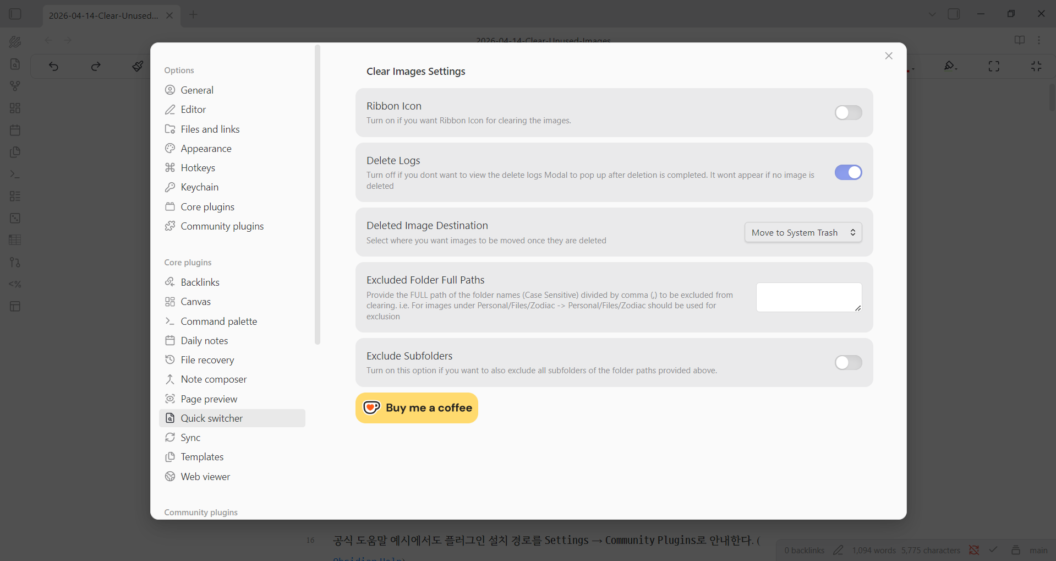Click the undo toolbar icon

click(53, 67)
